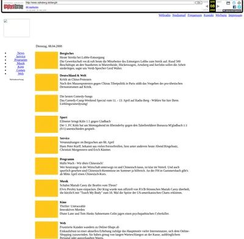
Task: Click the yellow Bergisches story thumbnail
Action: [46, 60]
